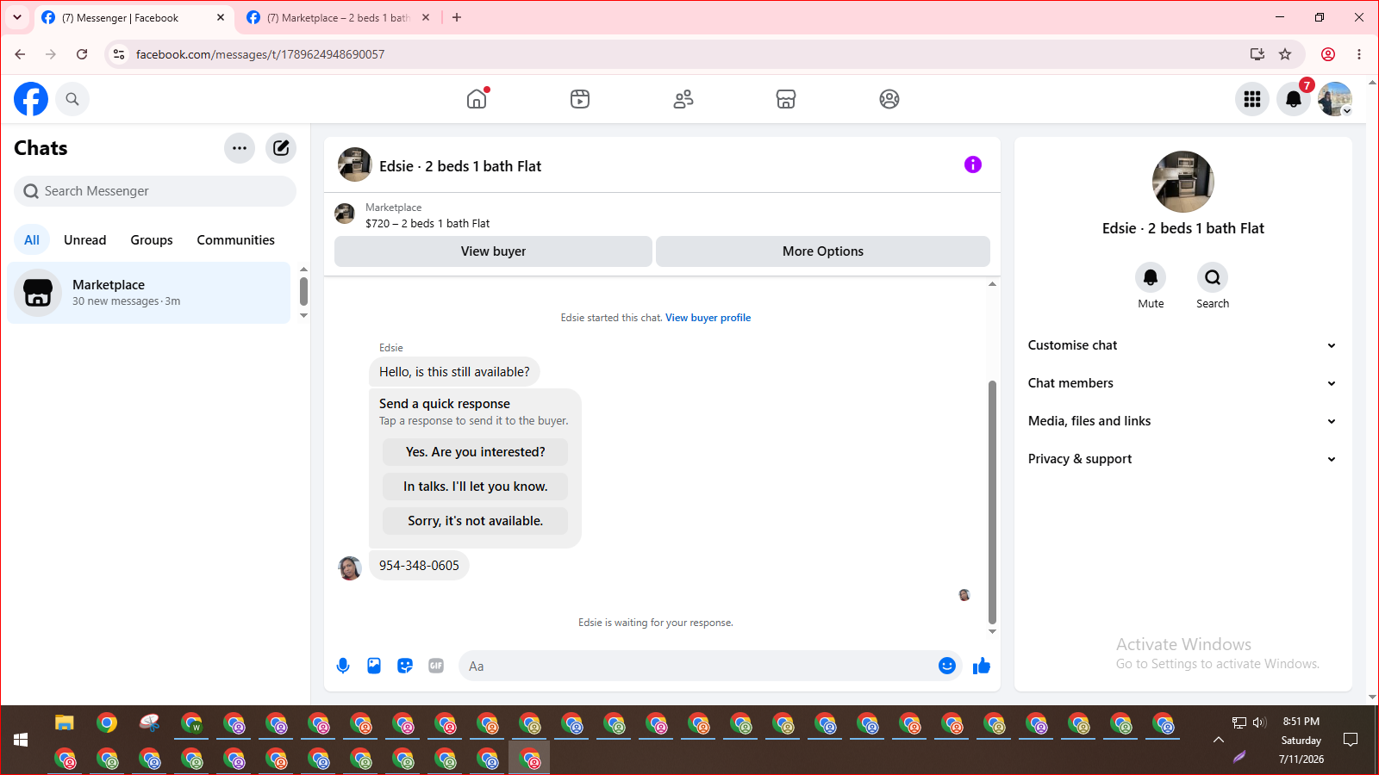Open the emoji picker in message box
The image size is (1379, 775).
coord(947,666)
